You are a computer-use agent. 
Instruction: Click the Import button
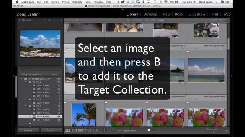point(29,130)
